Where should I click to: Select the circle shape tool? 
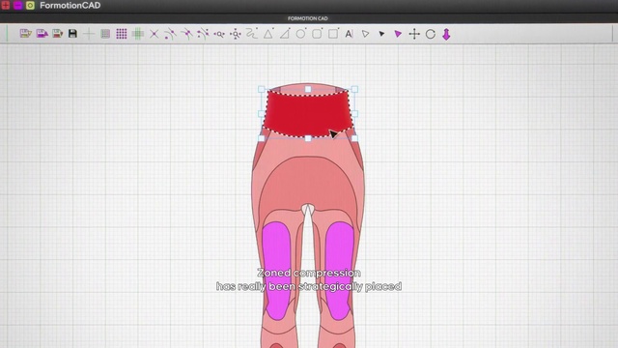click(300, 34)
